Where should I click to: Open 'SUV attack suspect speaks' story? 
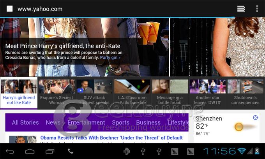[x=94, y=100]
